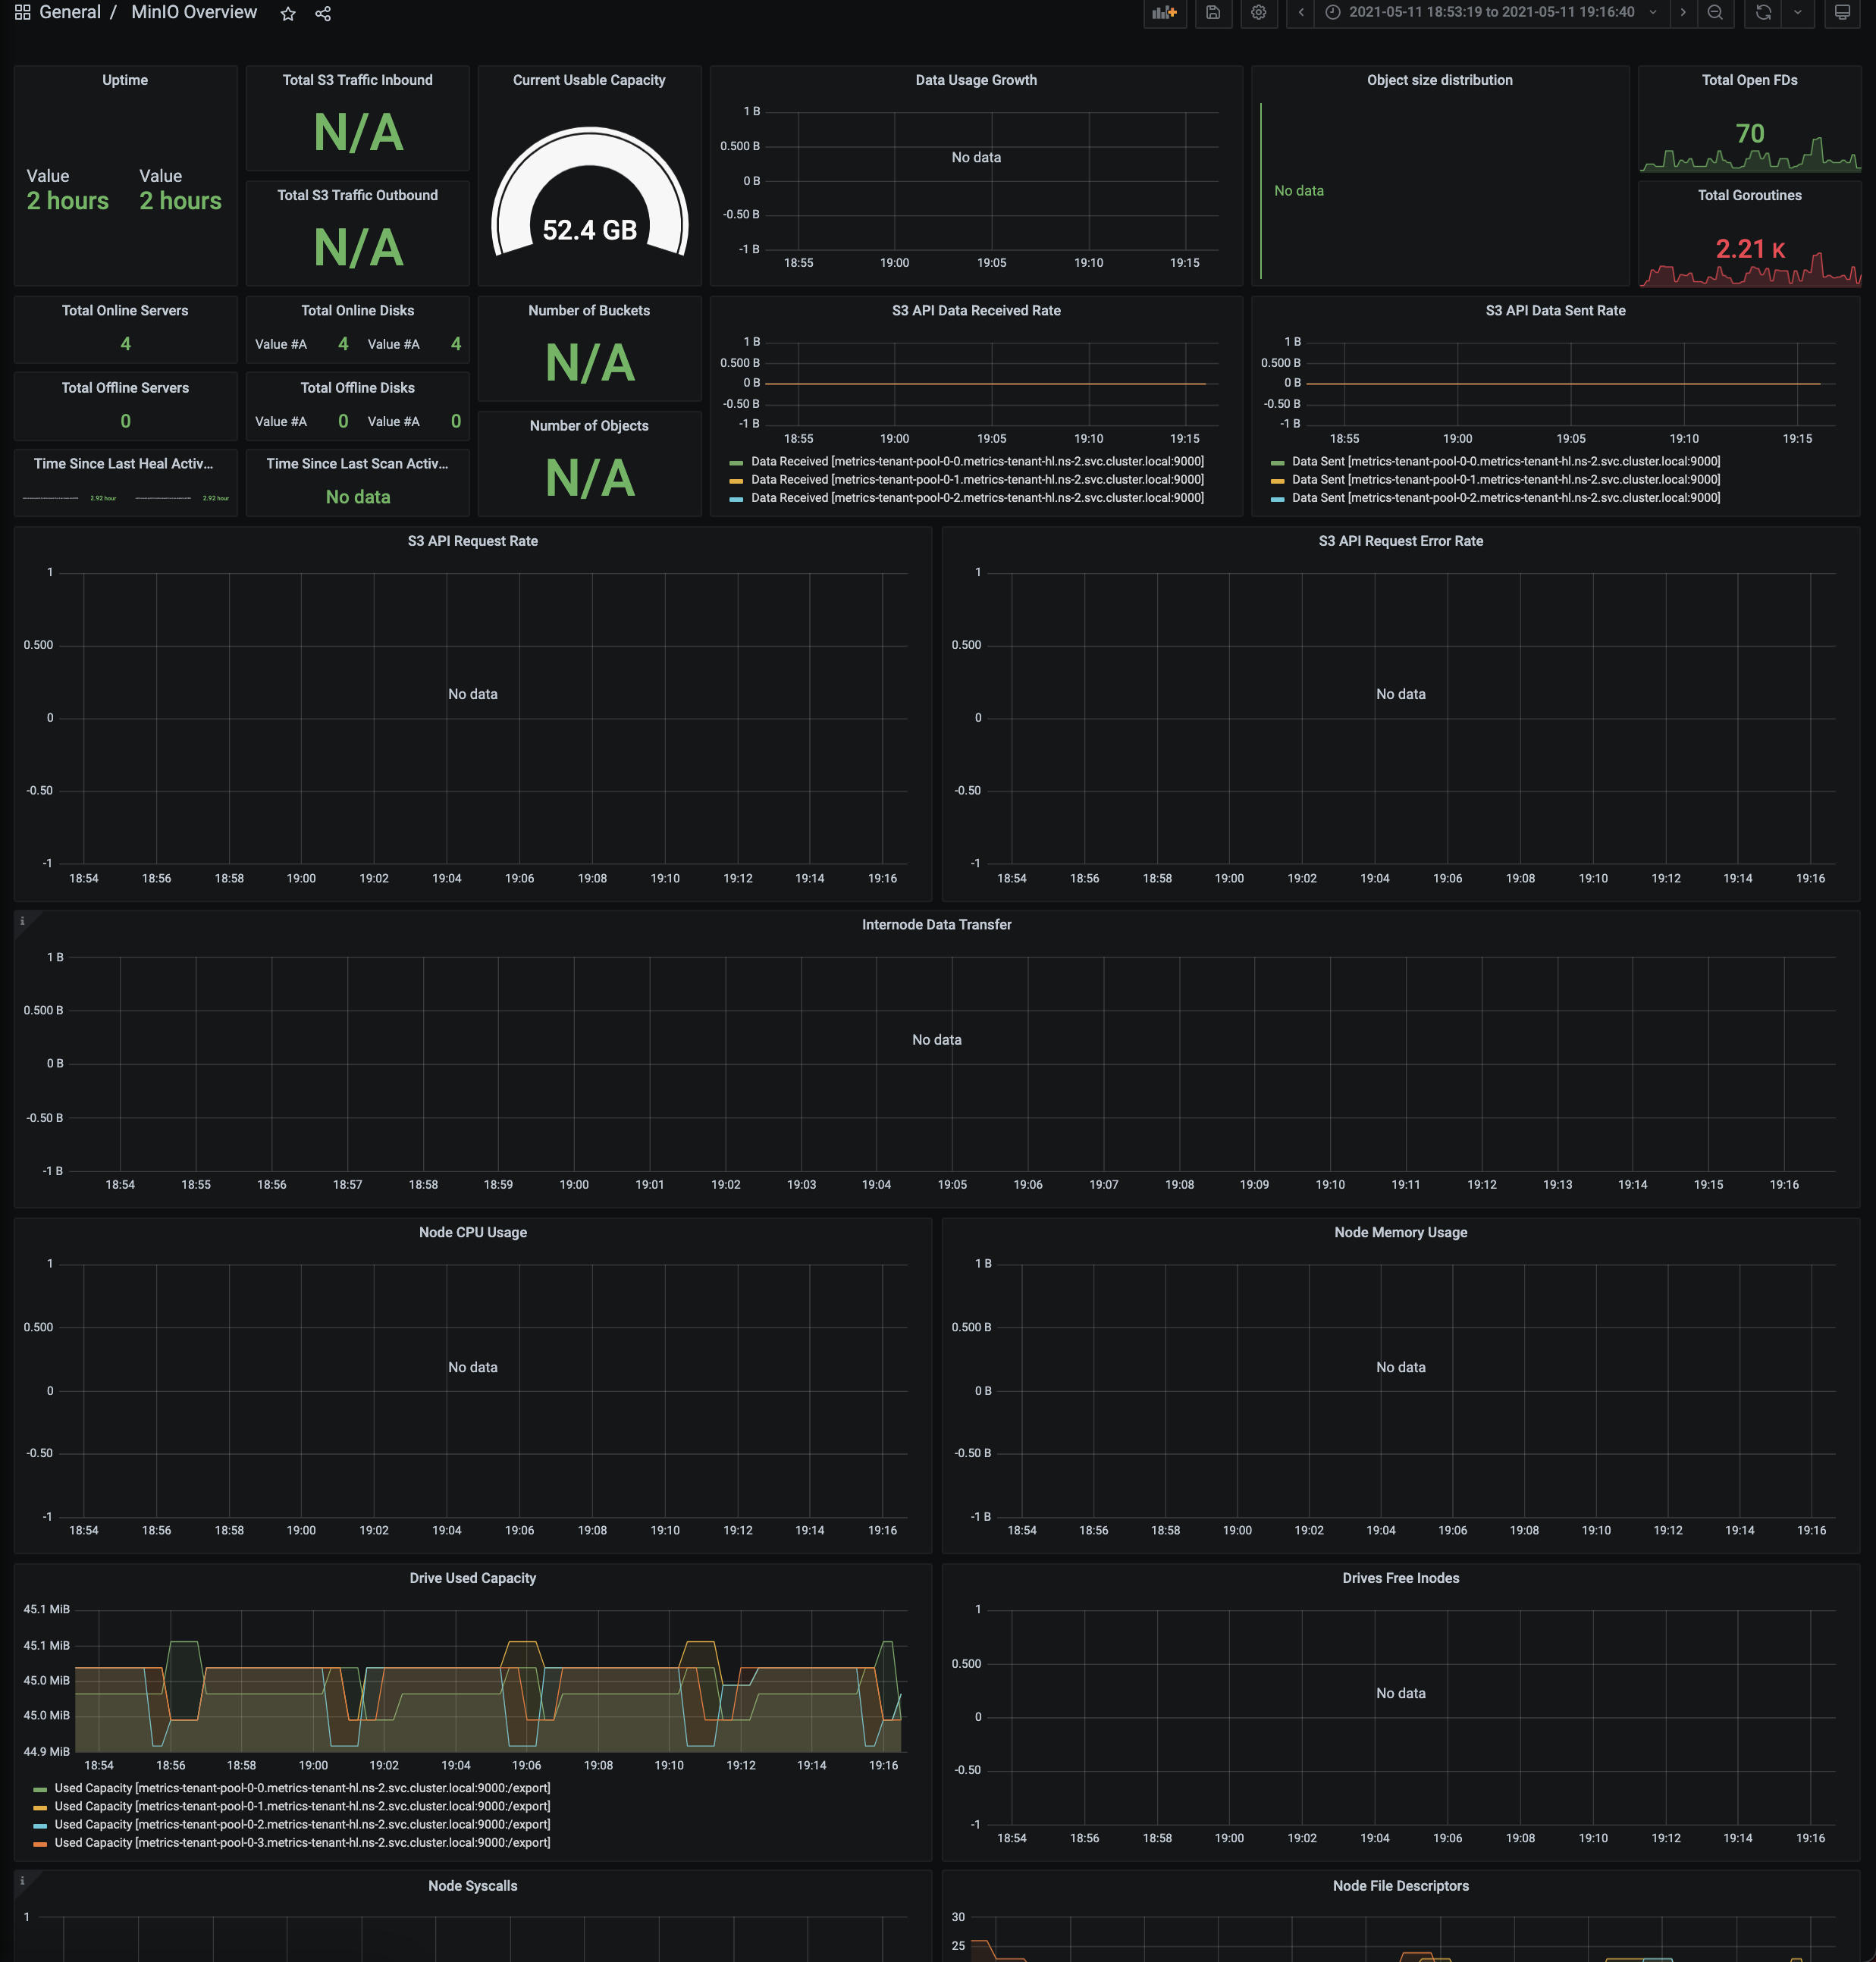1876x1962 pixels.
Task: Click S3 API Request Error Rate title
Action: click(1400, 541)
